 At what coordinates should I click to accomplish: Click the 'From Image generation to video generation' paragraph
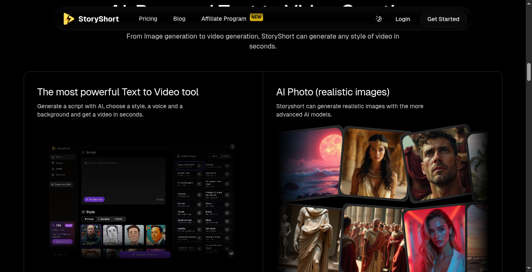[x=263, y=41]
